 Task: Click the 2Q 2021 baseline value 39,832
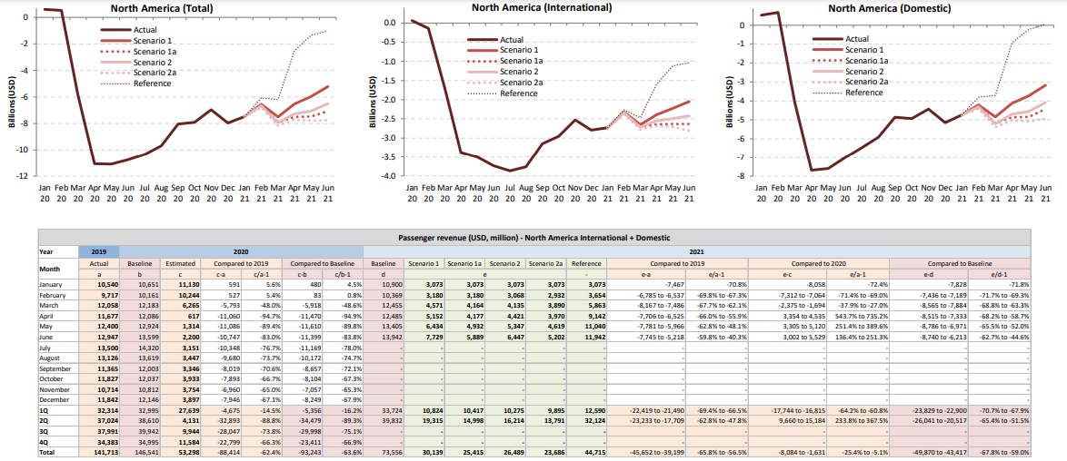tap(392, 422)
